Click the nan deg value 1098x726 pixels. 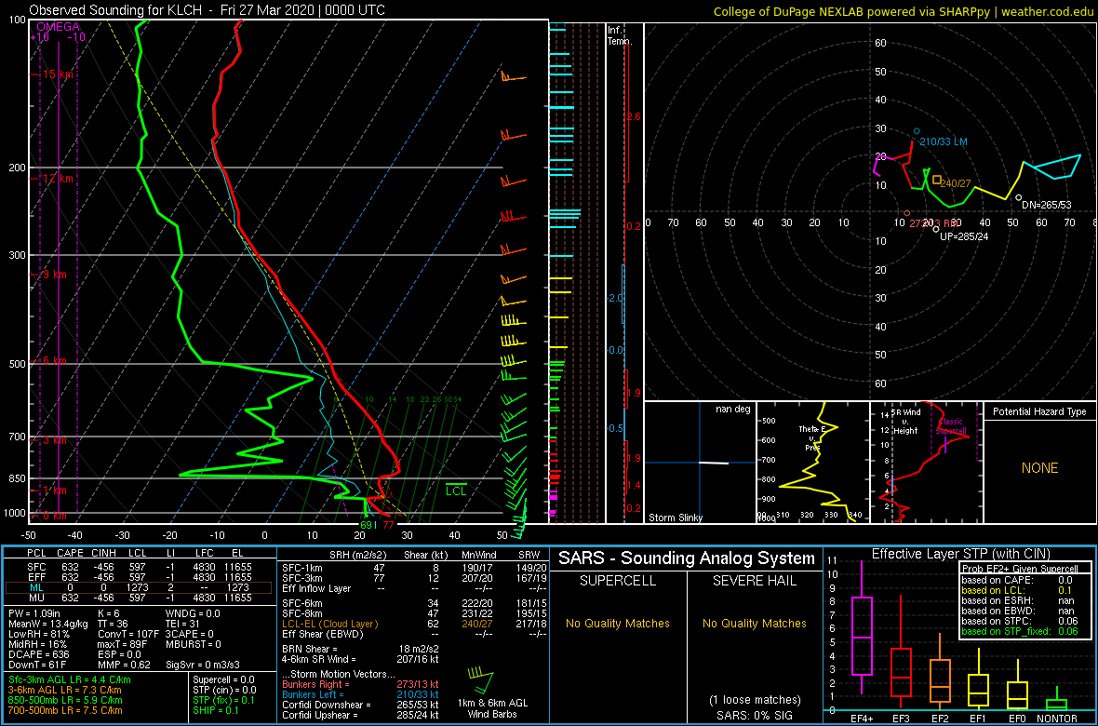732,409
